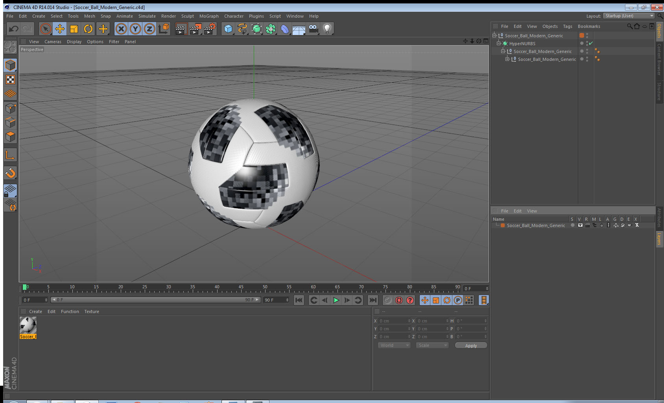Screen dimensions: 664x403
Task: Open the Array modeling objects icon
Action: tap(271, 29)
